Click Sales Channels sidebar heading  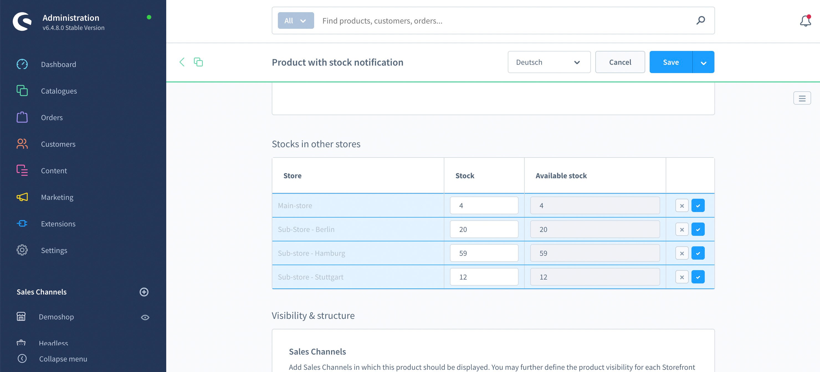coord(41,292)
